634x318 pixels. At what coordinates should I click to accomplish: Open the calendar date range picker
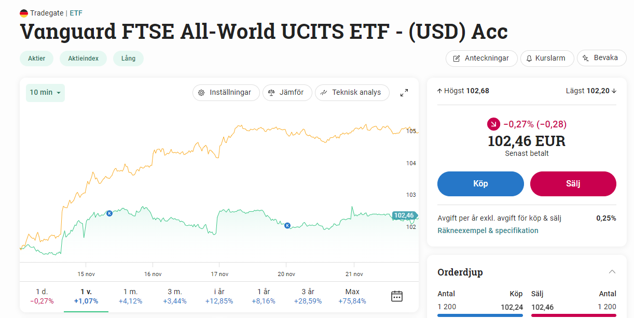397,296
